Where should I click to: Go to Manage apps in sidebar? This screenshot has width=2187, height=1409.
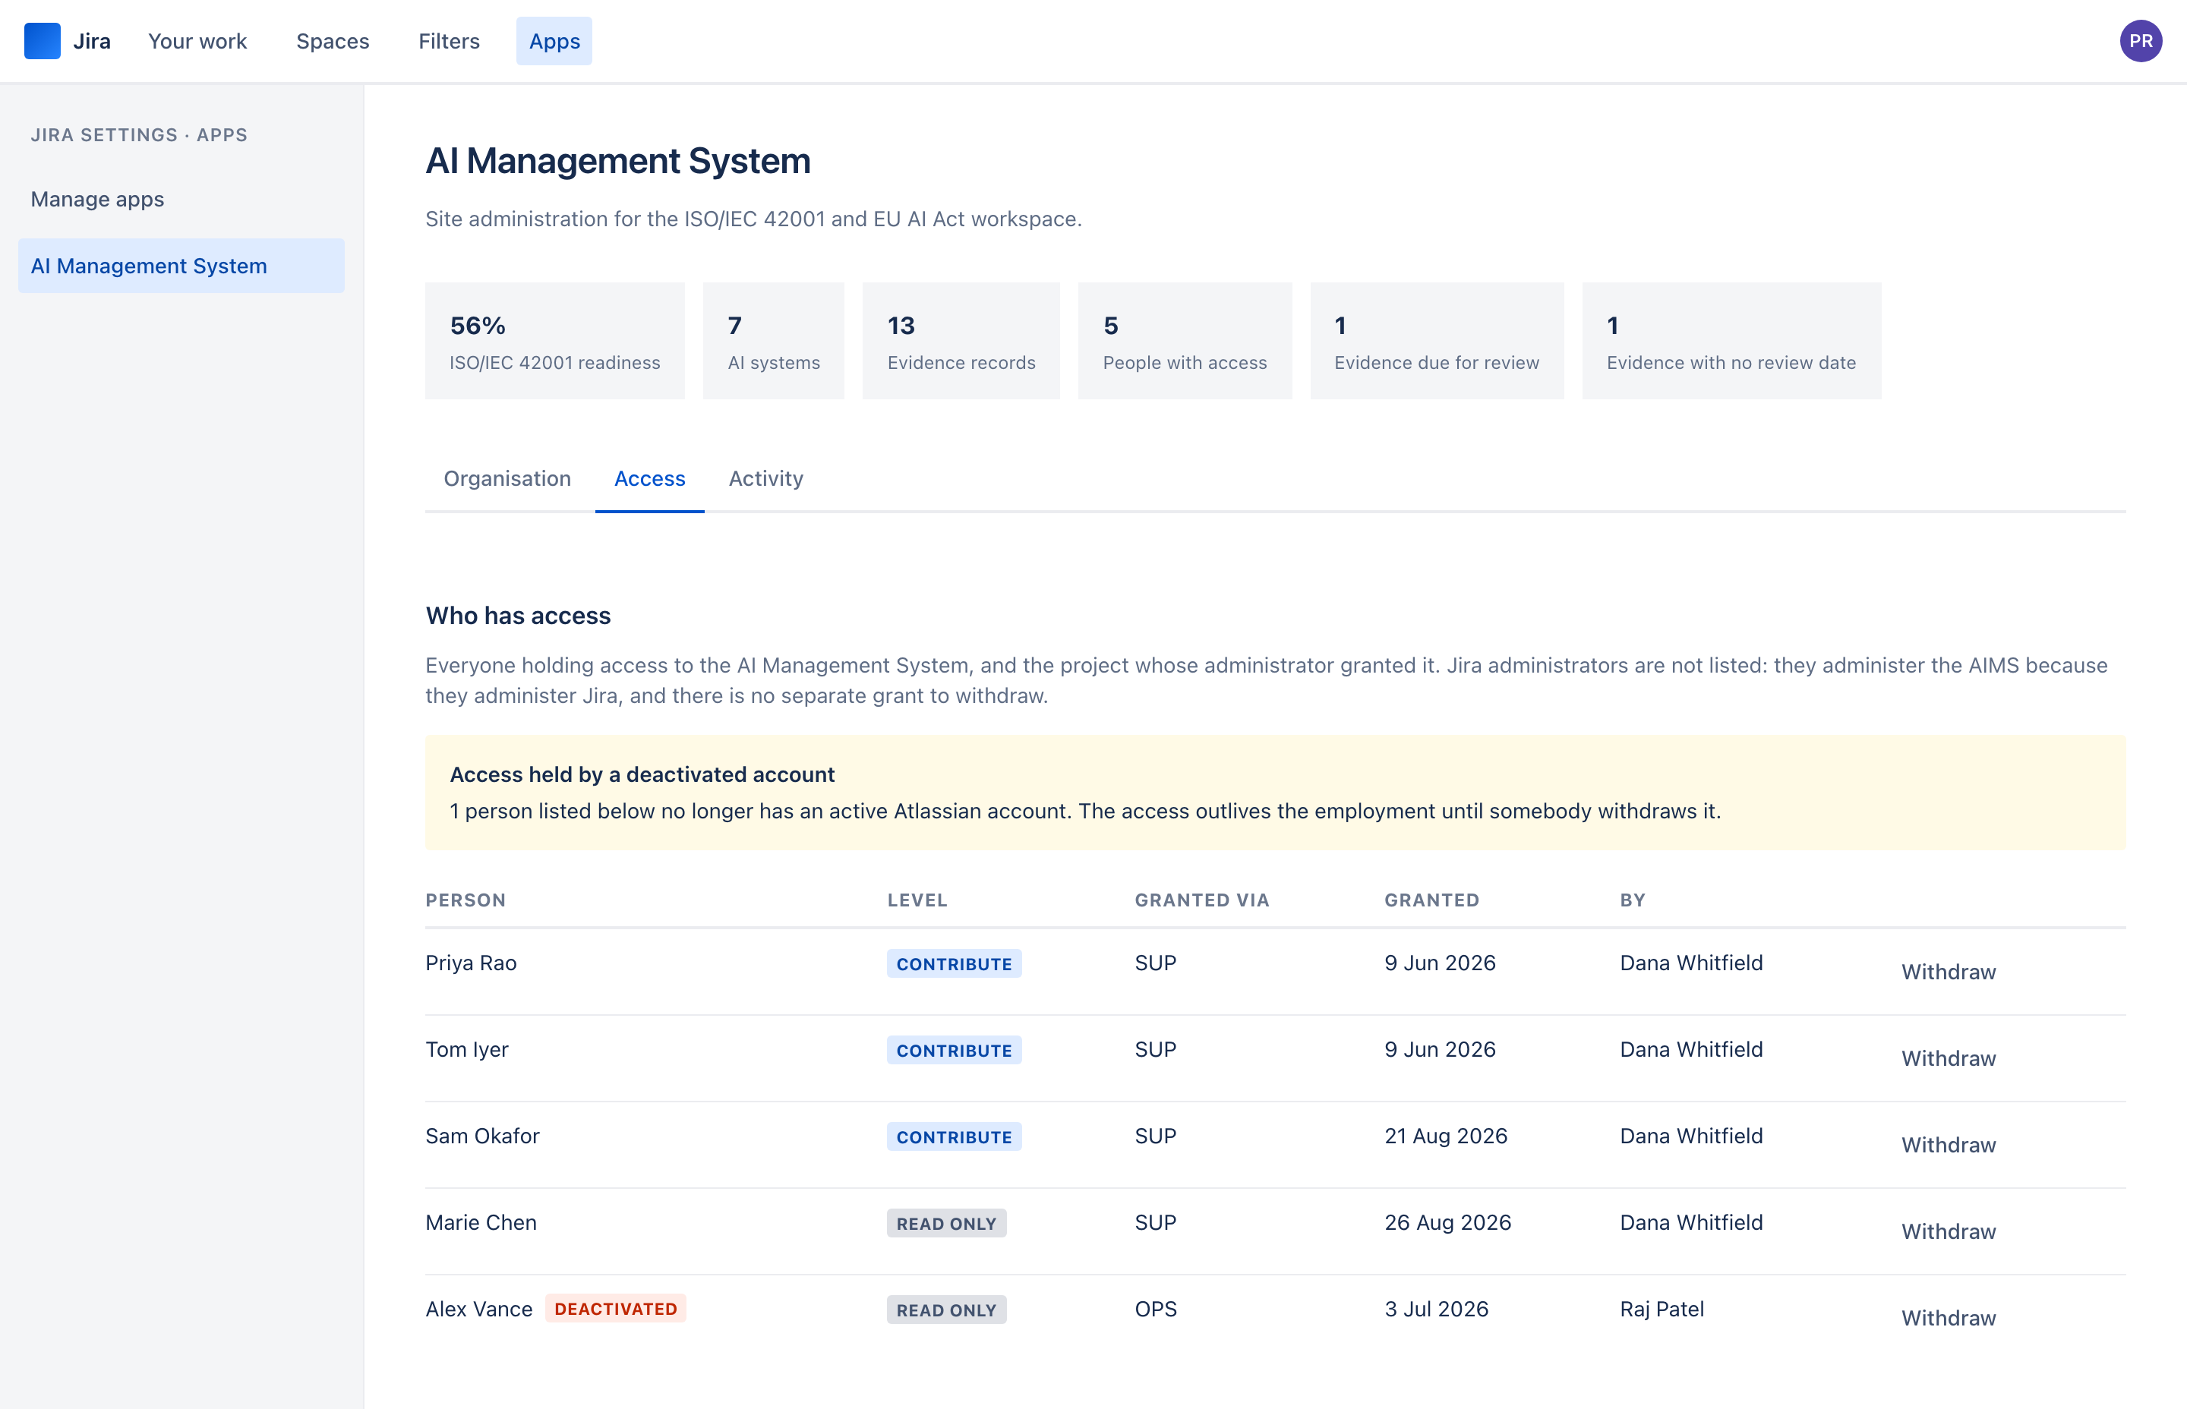[97, 200]
